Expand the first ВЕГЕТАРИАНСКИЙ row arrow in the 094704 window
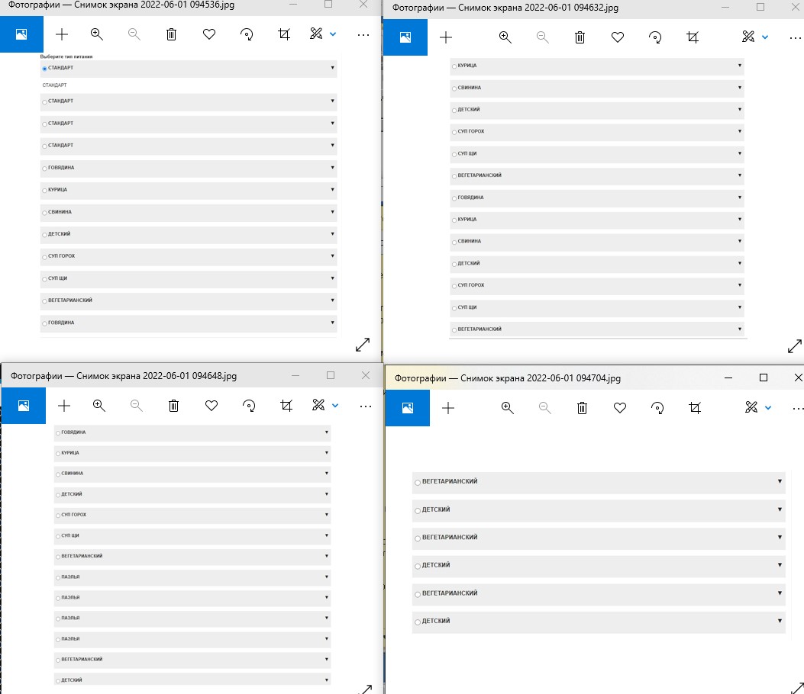804x694 pixels. 780,481
